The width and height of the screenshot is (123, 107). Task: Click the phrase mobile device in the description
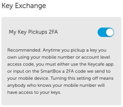pyautogui.click(x=34, y=78)
